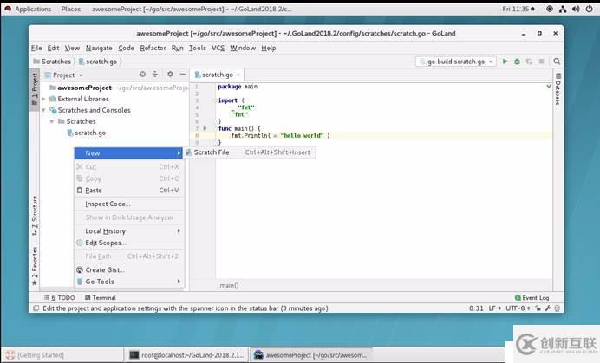The height and width of the screenshot is (363, 600).
Task: Open the Navigate menu
Action: 99,48
